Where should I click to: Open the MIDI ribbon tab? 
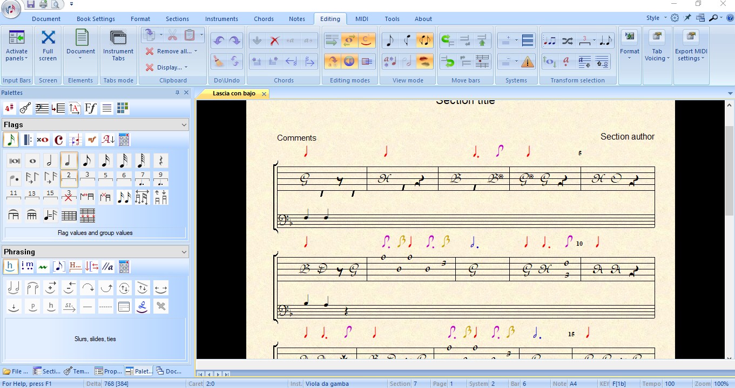coord(362,19)
